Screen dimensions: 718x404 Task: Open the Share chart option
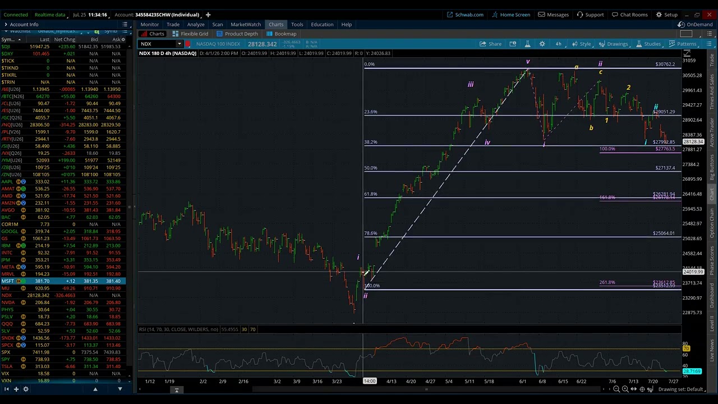[x=491, y=44]
